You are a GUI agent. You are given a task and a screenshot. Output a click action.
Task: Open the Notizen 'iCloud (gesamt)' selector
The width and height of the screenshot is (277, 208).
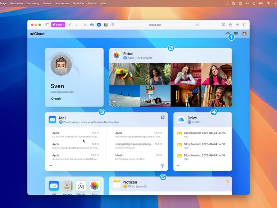point(135,186)
